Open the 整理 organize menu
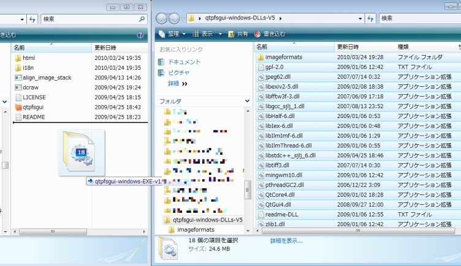The width and height of the screenshot is (461, 266). pos(173,34)
